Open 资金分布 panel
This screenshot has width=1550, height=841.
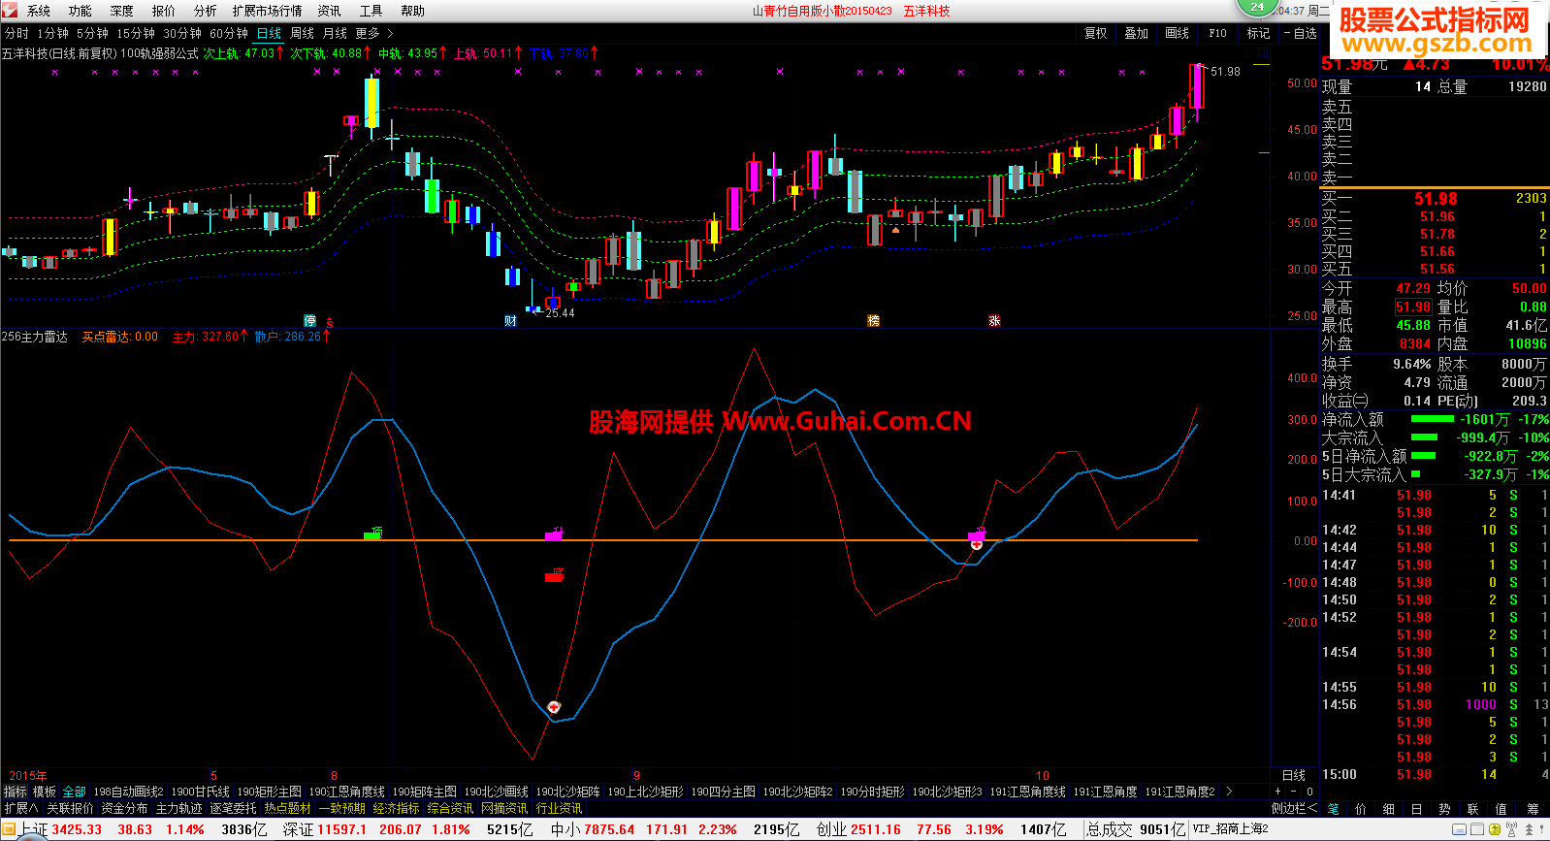[x=124, y=808]
